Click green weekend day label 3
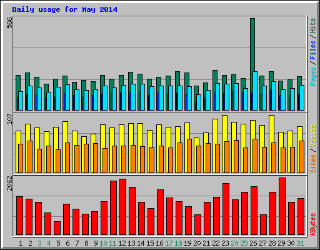This screenshot has height=250, width=320. (39, 243)
